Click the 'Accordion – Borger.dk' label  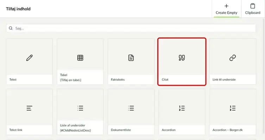point(228,130)
